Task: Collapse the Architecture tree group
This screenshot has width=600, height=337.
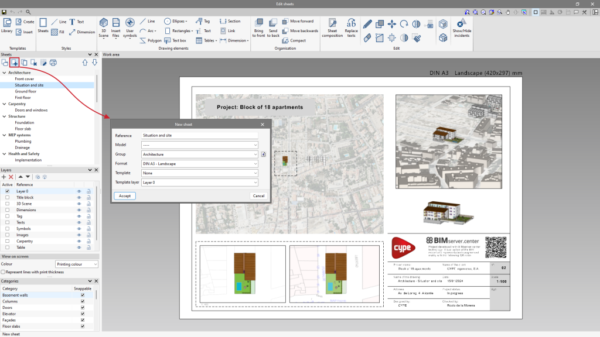Action: coord(5,73)
